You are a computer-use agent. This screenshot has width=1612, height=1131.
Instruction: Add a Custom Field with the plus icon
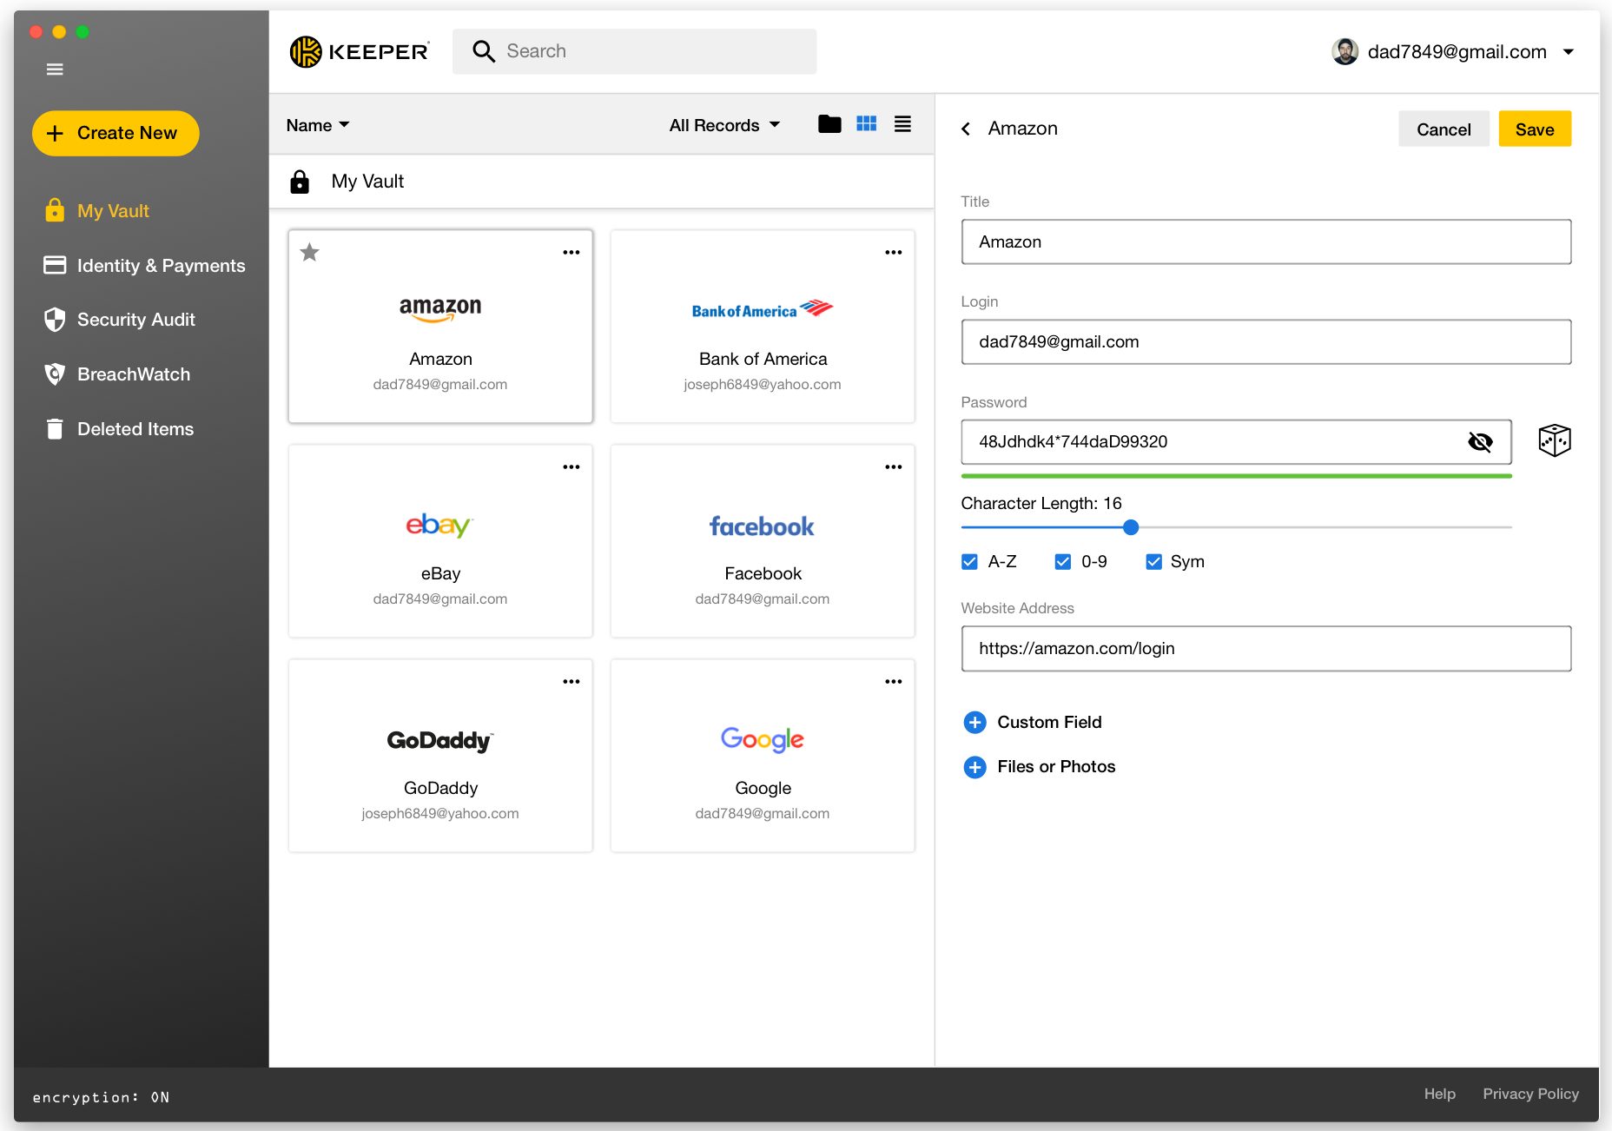[974, 722]
